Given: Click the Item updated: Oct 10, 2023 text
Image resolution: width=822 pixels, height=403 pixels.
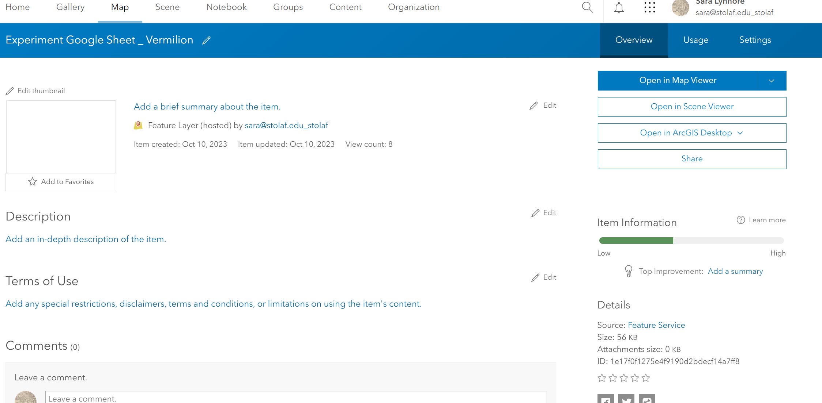Looking at the screenshot, I should coord(286,145).
